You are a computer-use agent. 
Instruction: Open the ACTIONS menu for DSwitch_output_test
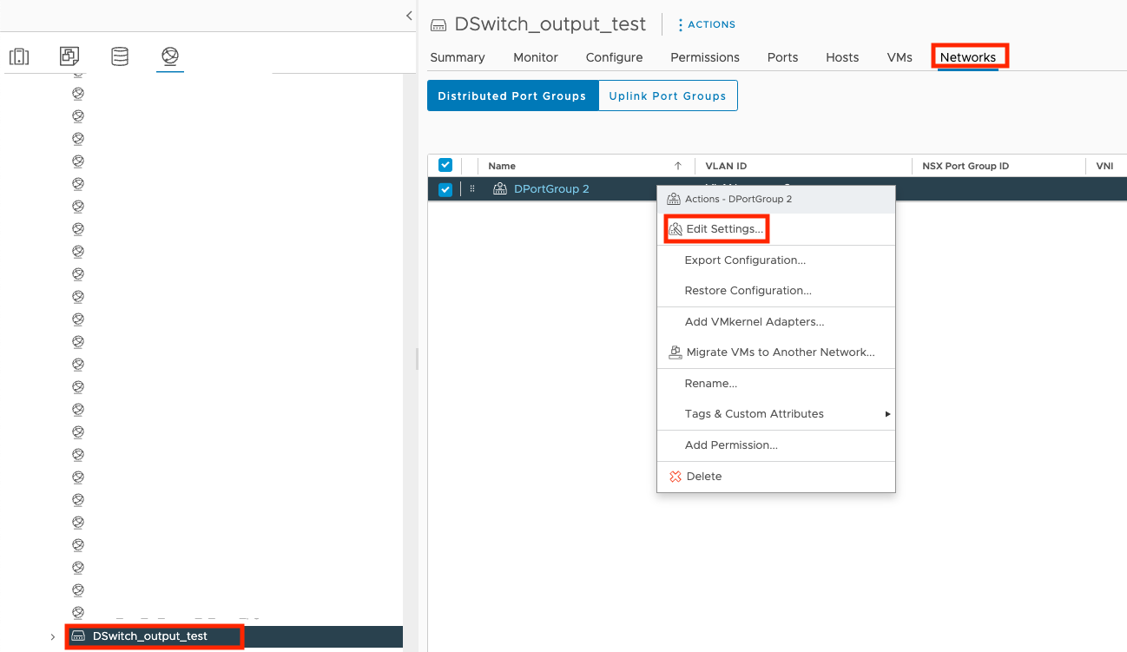706,24
